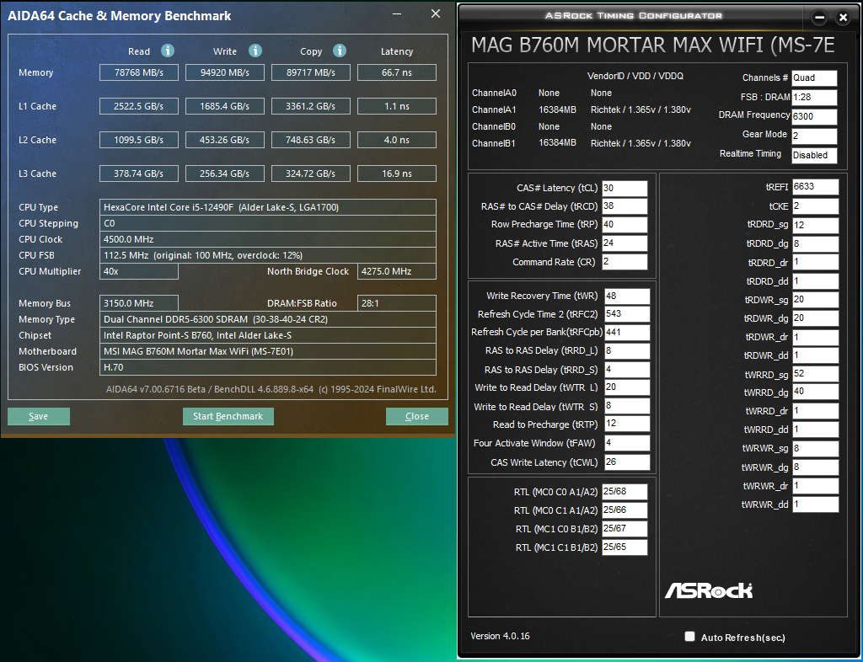Click the tRRD_L field

[x=627, y=351]
